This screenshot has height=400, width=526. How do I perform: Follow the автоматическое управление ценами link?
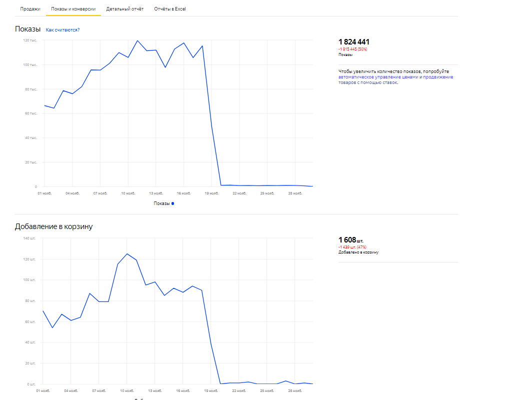click(377, 77)
